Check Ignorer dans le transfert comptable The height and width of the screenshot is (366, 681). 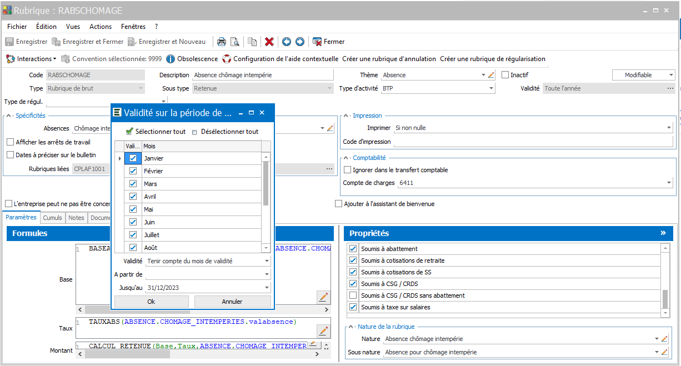(x=348, y=170)
